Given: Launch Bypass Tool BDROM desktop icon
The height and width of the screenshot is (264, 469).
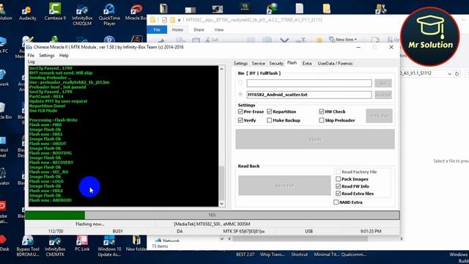Looking at the screenshot, I should tap(28, 246).
